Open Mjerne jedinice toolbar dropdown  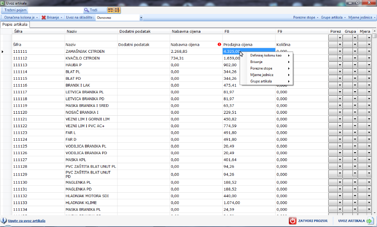[x=361, y=18]
